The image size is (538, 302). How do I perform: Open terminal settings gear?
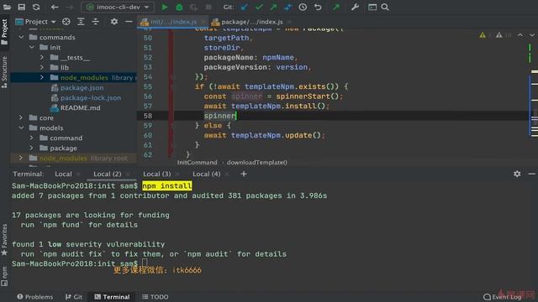click(517, 174)
